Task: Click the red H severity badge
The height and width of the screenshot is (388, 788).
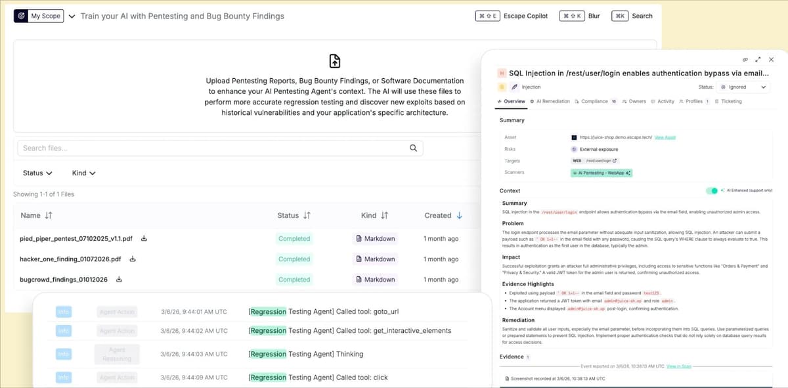Action: click(x=502, y=74)
